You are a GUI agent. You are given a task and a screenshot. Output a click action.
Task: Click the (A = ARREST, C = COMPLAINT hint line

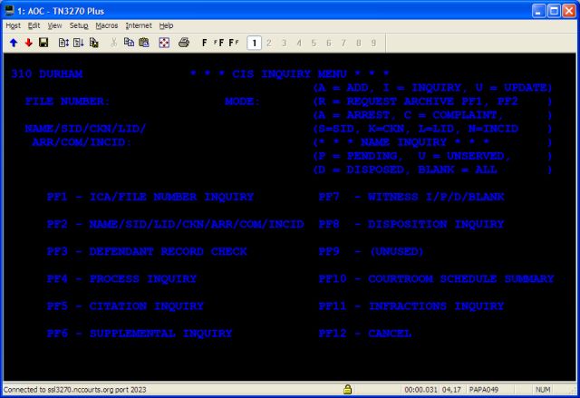tap(432, 114)
